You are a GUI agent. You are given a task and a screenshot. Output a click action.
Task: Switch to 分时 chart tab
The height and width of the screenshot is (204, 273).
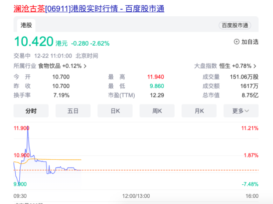[x=31, y=111]
